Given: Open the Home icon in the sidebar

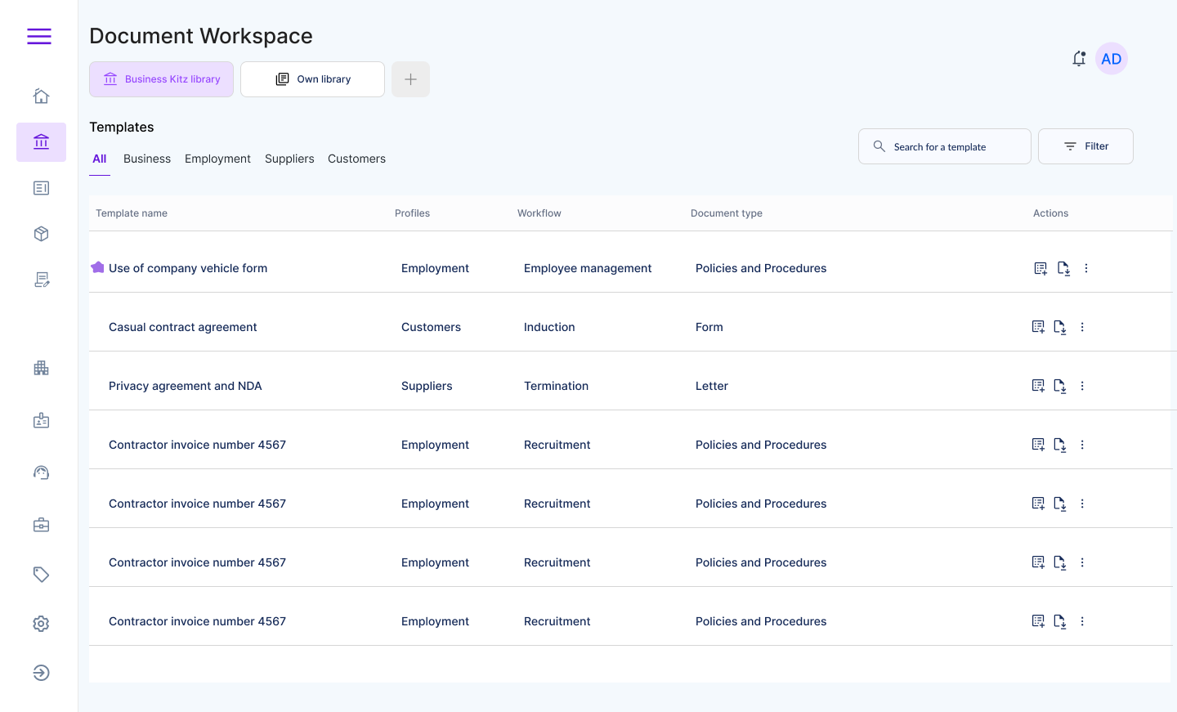Looking at the screenshot, I should click(x=41, y=96).
